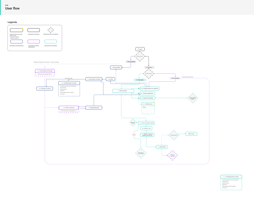
Task: Select the Perfil de usuário diamond under Login
Action: coord(140,56)
